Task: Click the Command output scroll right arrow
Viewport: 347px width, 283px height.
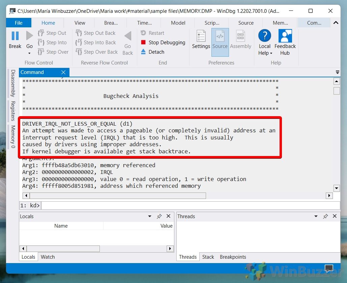Action: coord(329,196)
